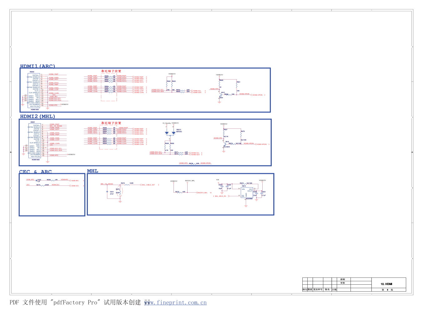The height and width of the screenshot is (311, 439).
Task: Click the MHL_CD_SENSE label in MHL block
Action: click(x=107, y=184)
